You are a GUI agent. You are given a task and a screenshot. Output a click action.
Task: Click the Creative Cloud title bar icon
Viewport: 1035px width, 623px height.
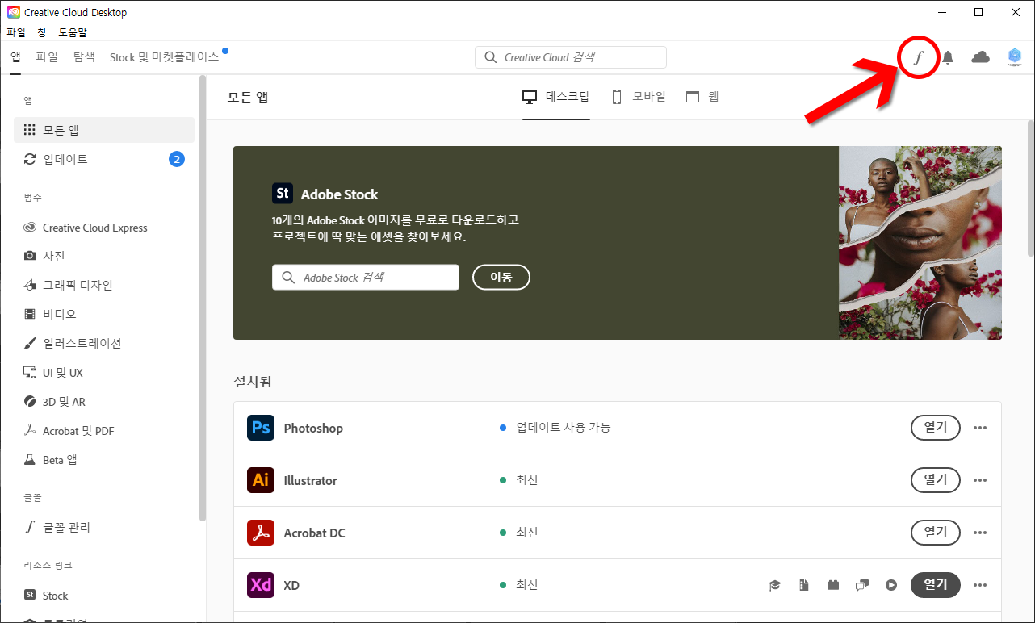[x=13, y=12]
